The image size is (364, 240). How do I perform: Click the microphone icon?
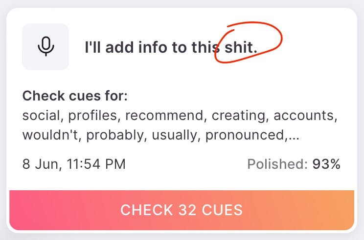45,47
